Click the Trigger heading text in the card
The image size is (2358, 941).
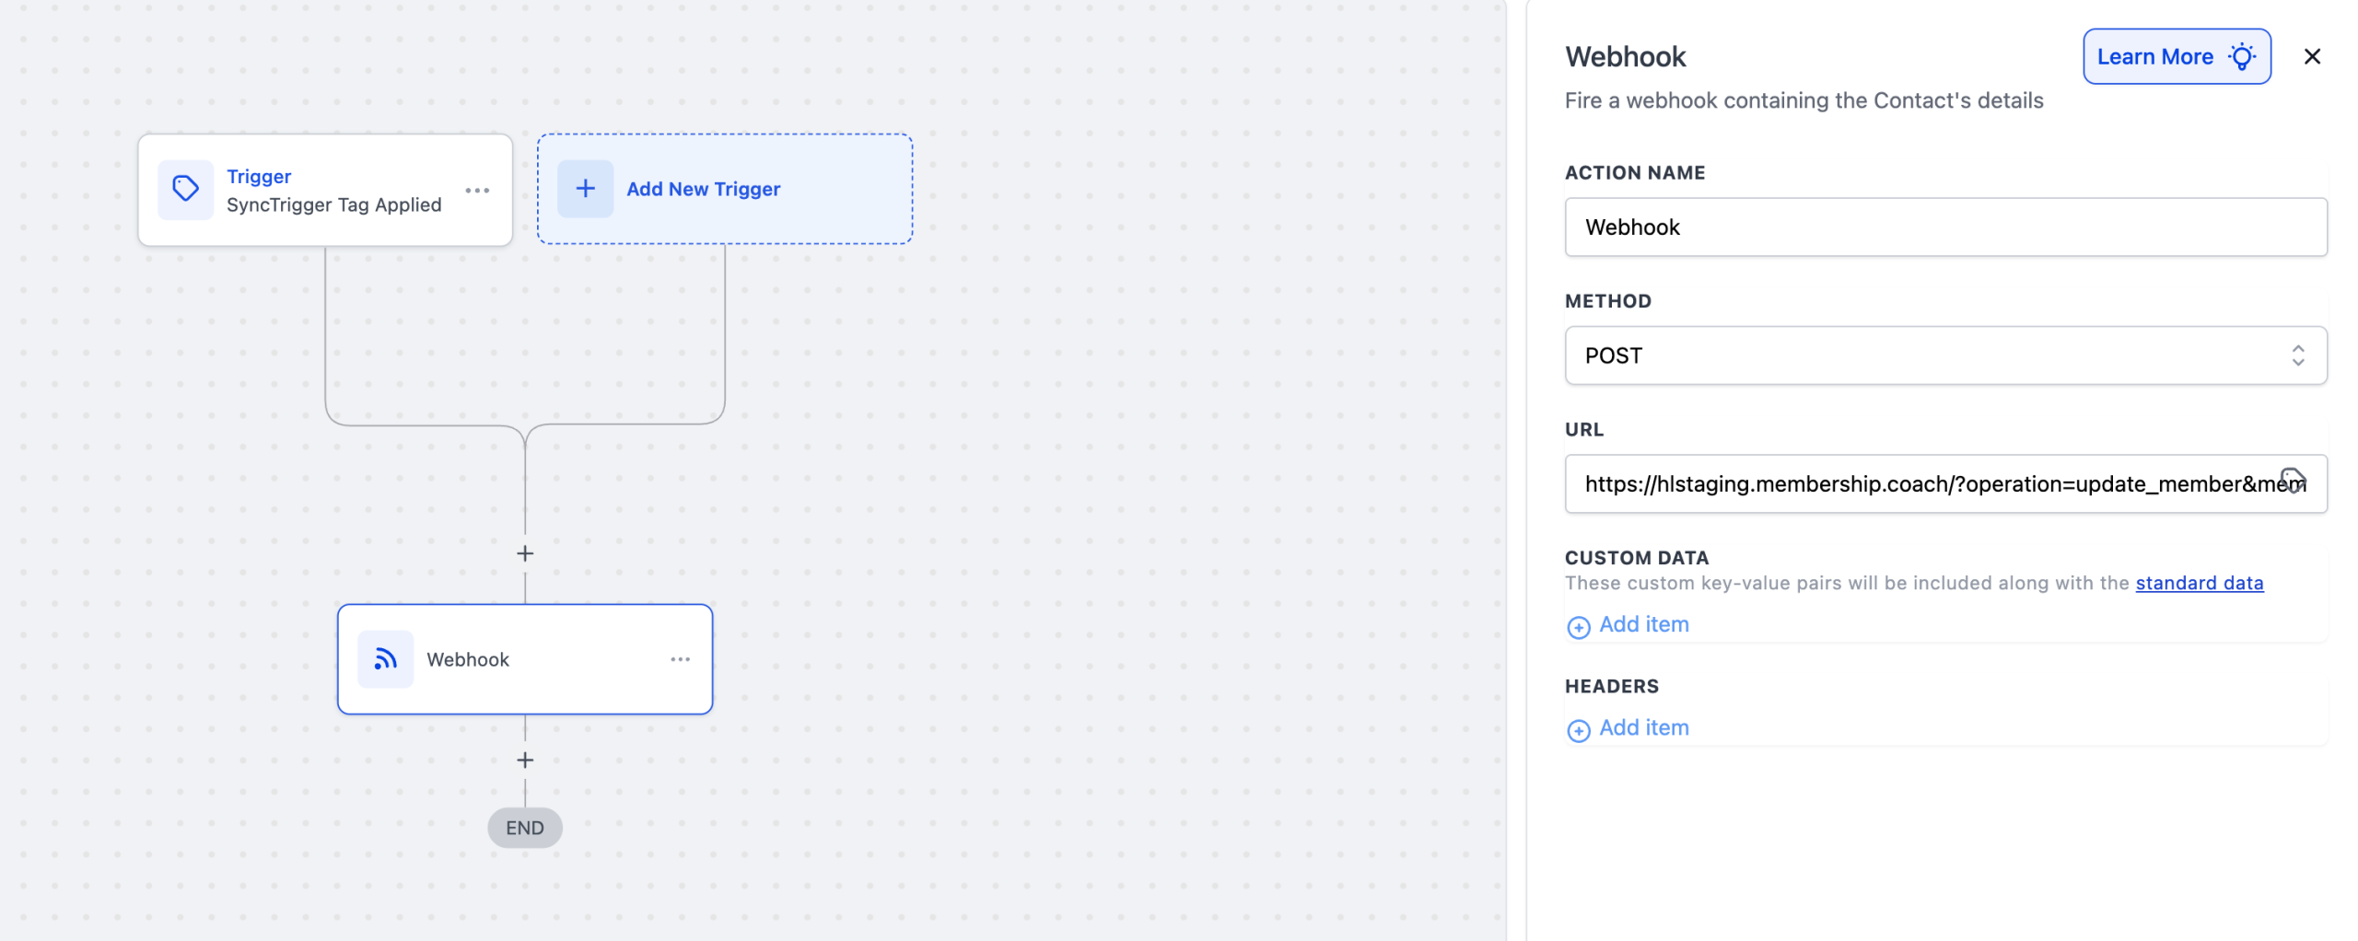click(x=259, y=176)
